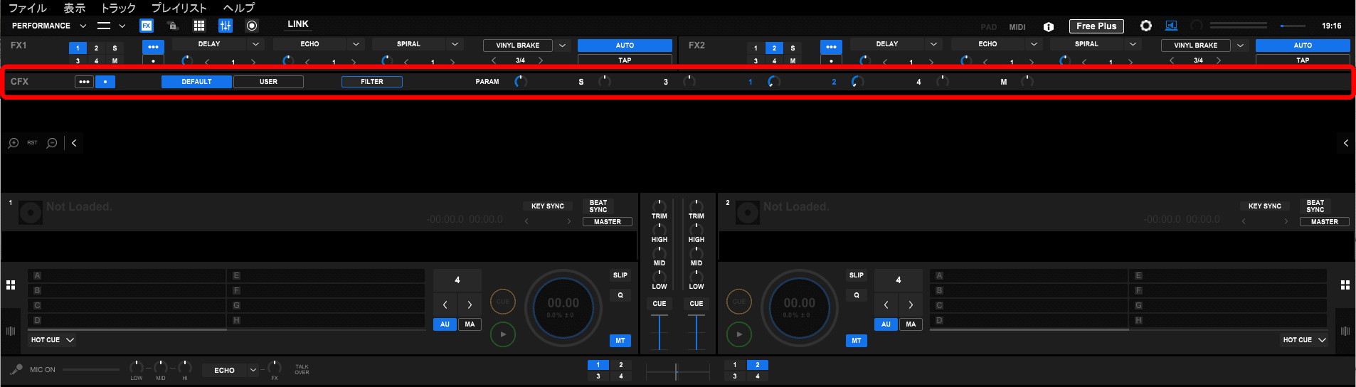Toggle deck 2 Q quantize button

click(x=857, y=295)
